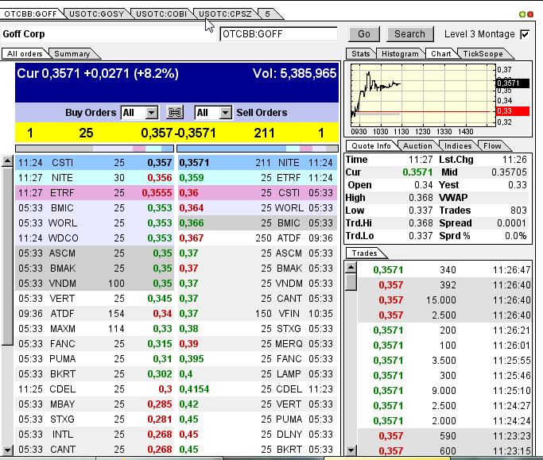This screenshot has width=543, height=460.
Task: Switch to the USOTC:CPSZ tab
Action: coord(225,14)
